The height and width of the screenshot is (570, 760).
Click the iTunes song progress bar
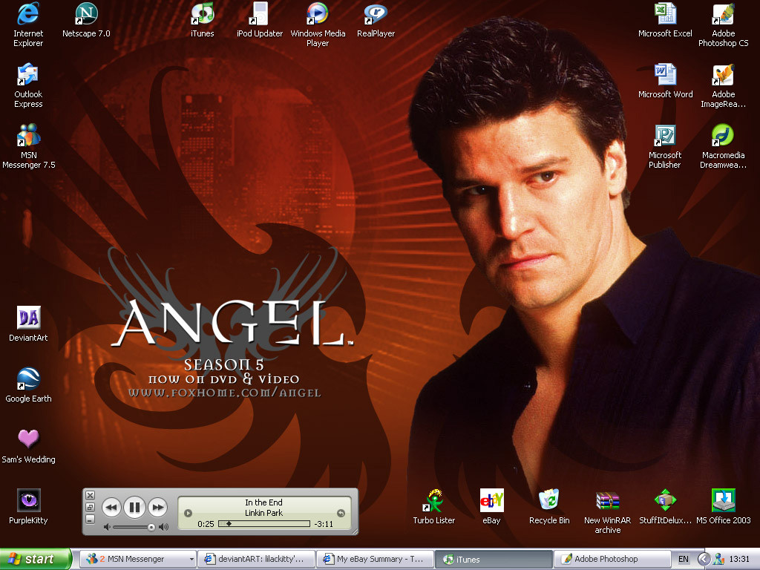point(264,523)
